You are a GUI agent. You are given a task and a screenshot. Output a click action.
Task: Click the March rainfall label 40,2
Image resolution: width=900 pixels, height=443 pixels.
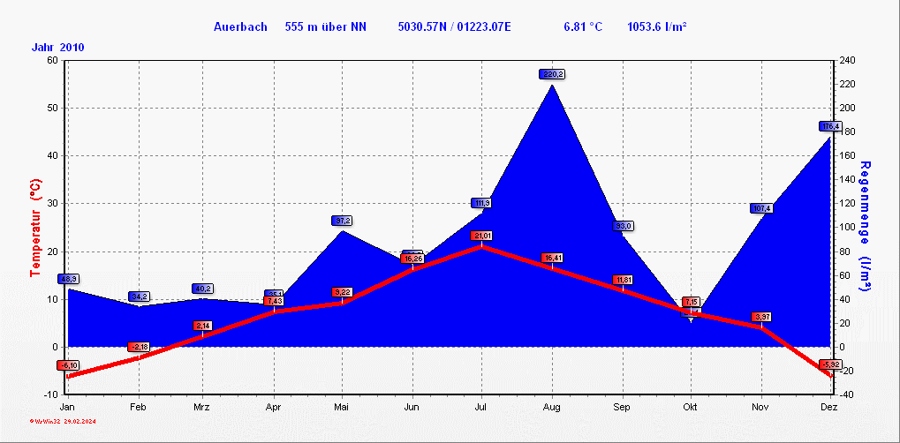(203, 289)
